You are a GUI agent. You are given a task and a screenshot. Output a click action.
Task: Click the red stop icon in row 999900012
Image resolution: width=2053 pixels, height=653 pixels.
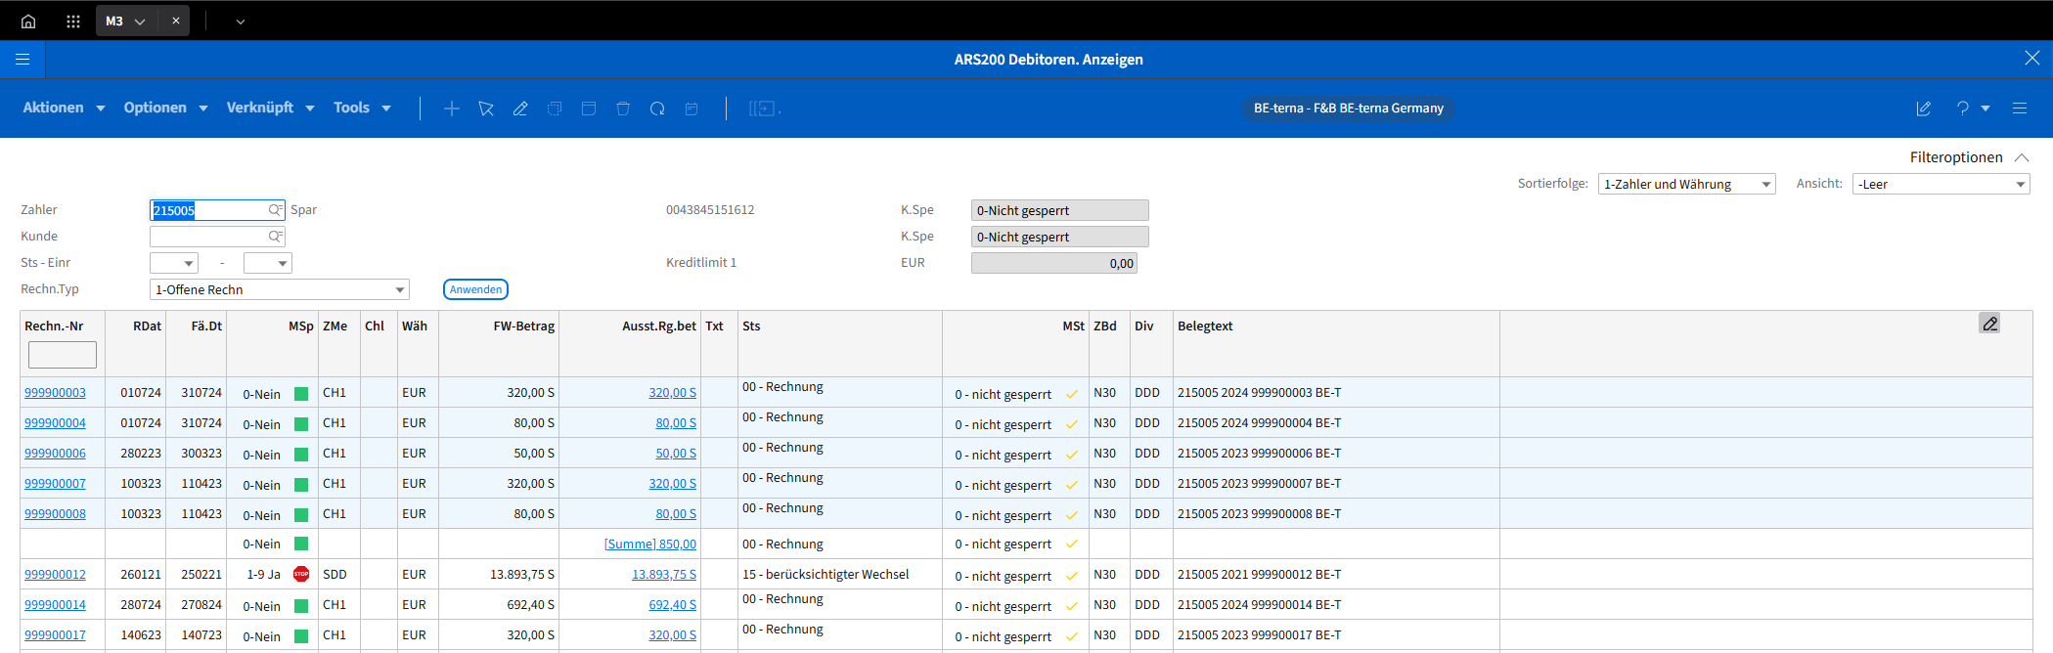301,575
